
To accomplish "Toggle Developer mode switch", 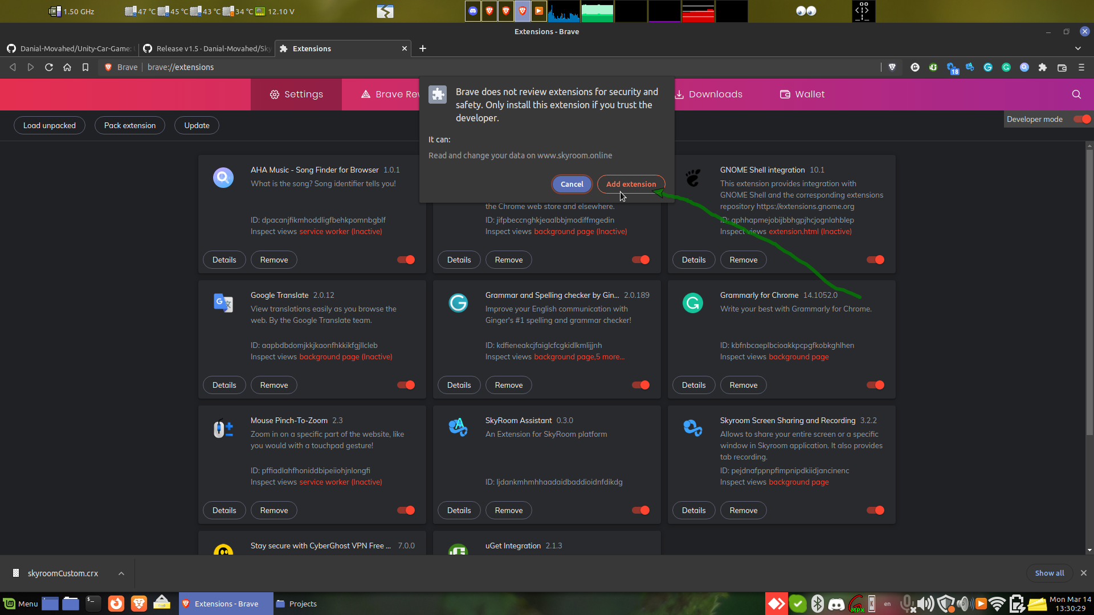I will [1081, 119].
